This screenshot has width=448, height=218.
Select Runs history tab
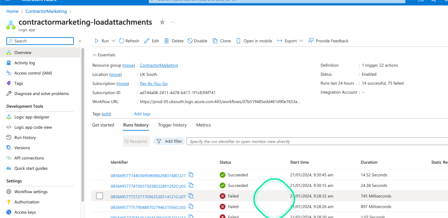[x=136, y=125]
